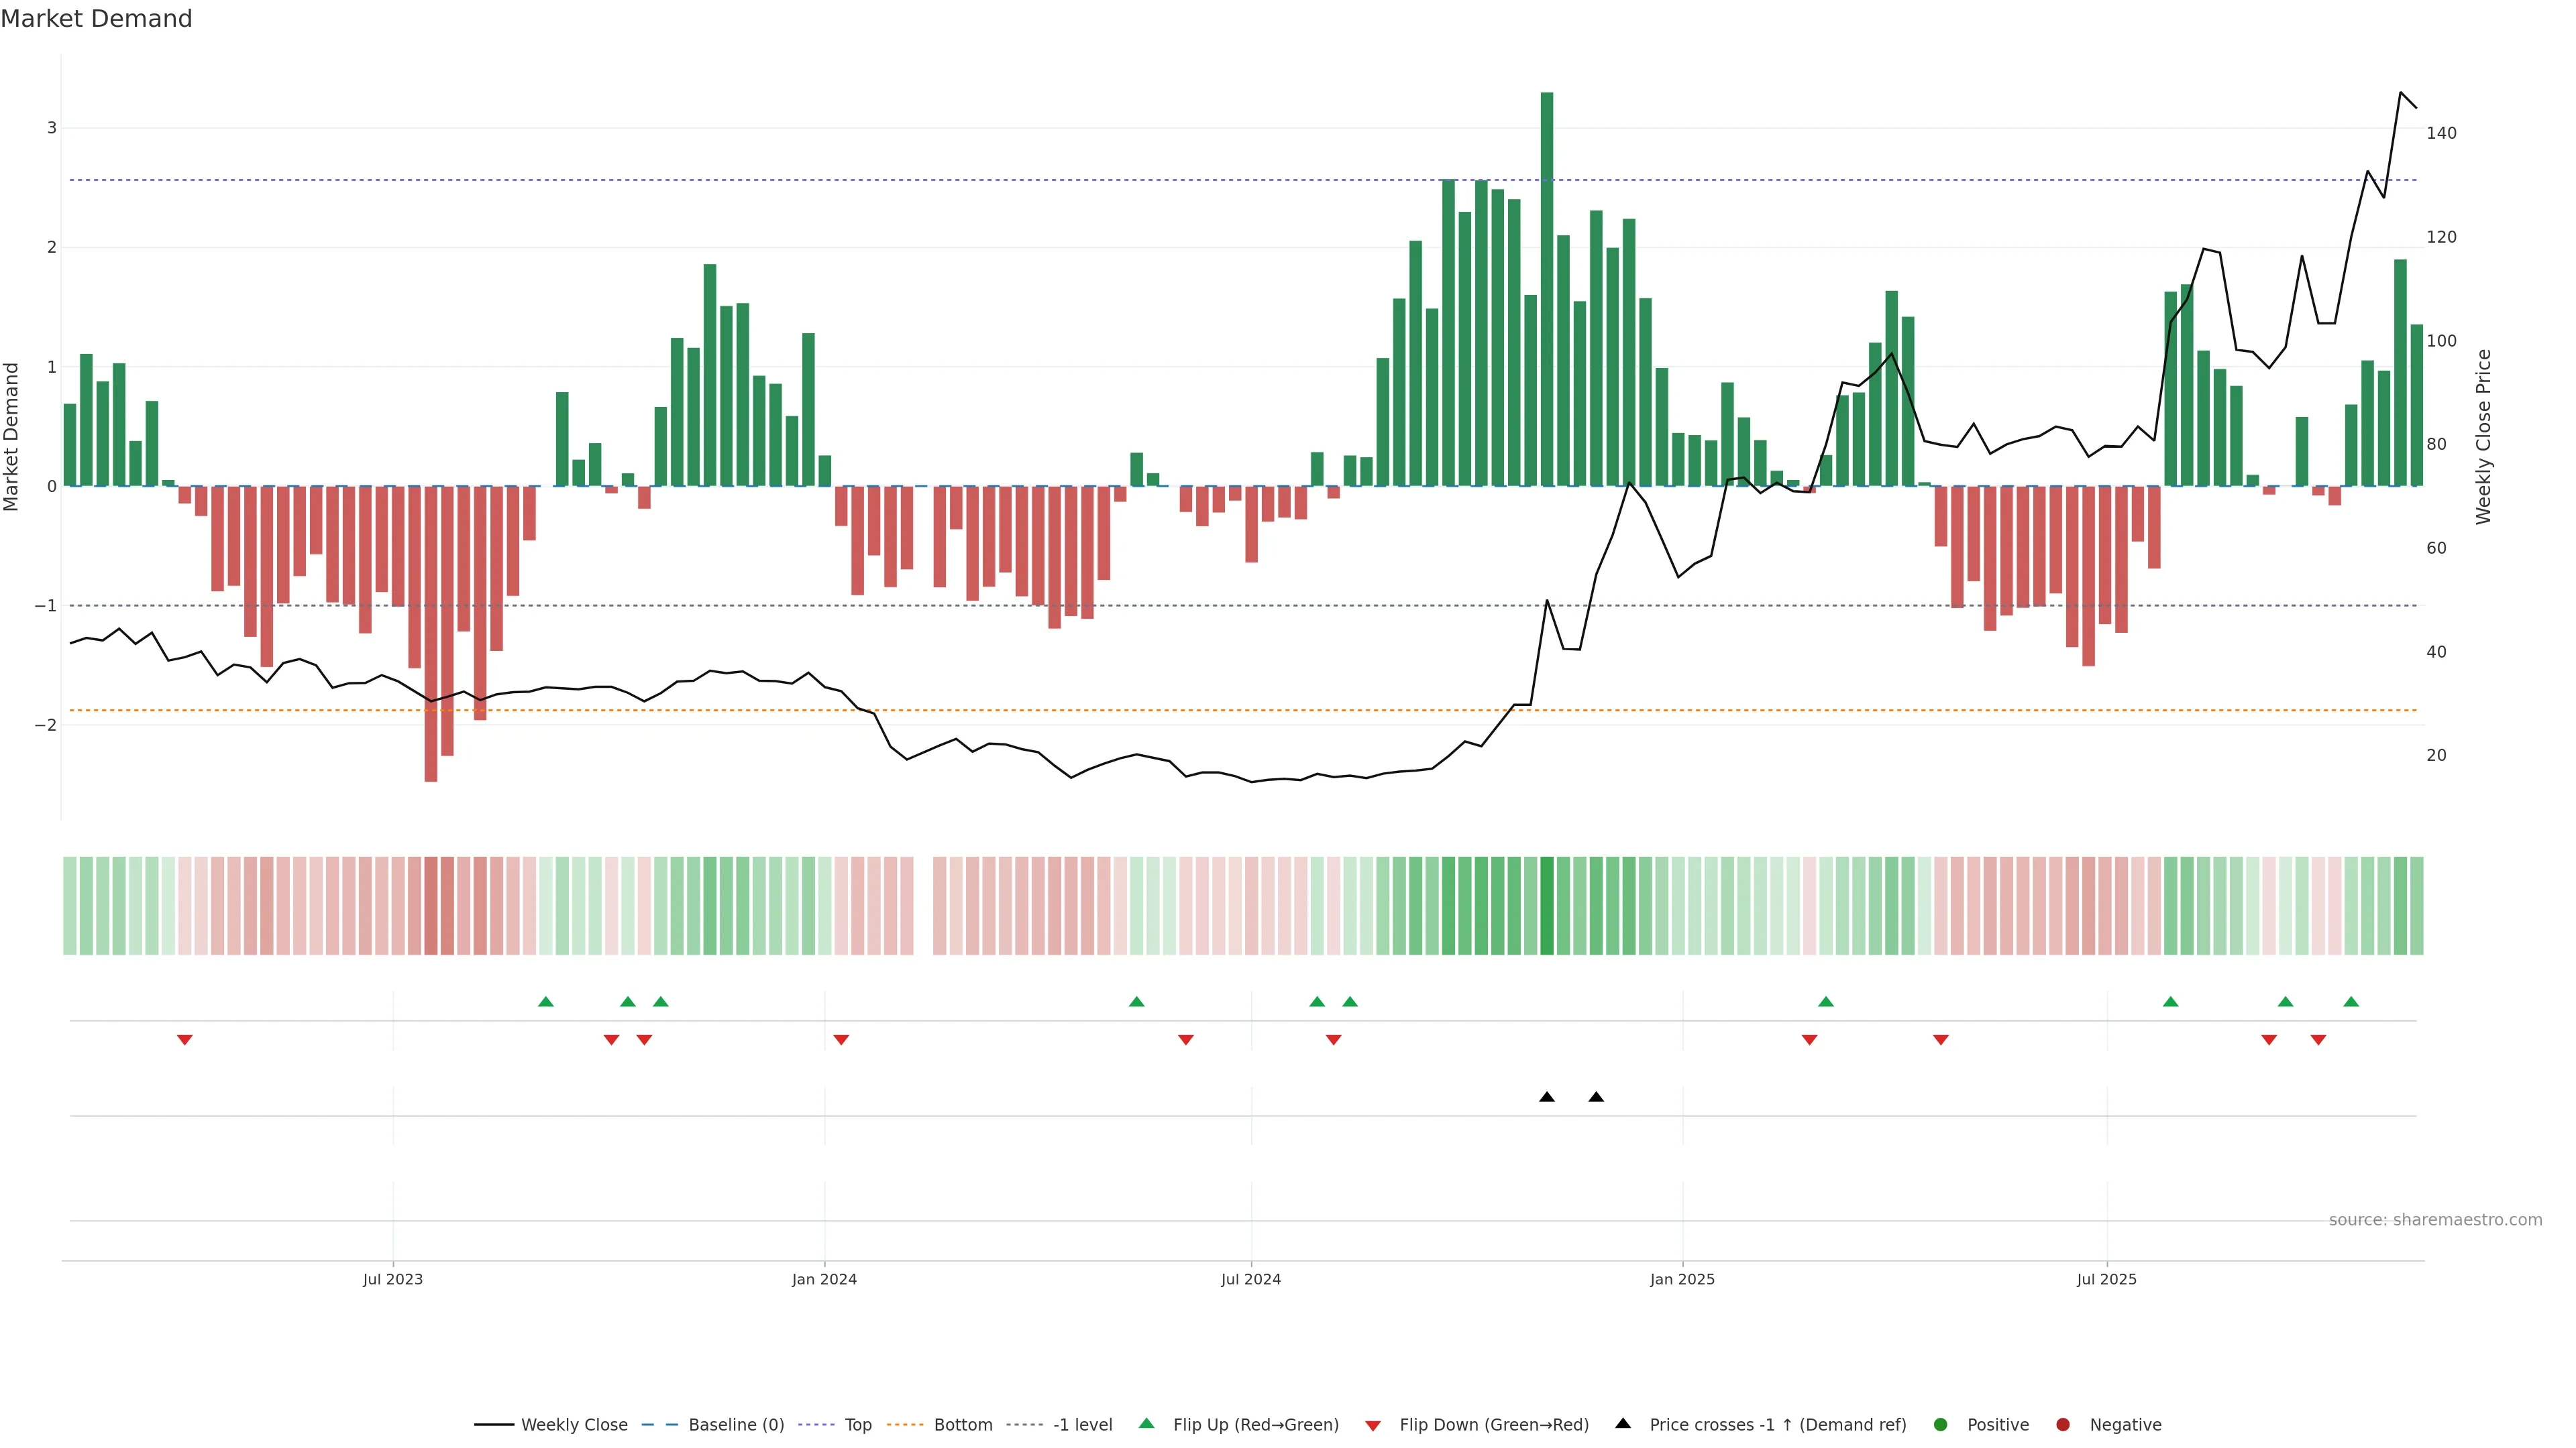This screenshot has width=2576, height=1448.
Task: Click the Jul 2024 x-axis label
Action: tap(1251, 1279)
